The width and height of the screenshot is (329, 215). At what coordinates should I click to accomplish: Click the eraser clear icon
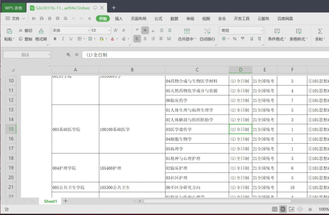point(124,39)
